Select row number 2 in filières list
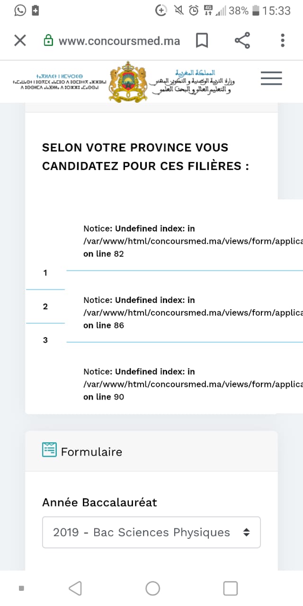 coord(45,306)
